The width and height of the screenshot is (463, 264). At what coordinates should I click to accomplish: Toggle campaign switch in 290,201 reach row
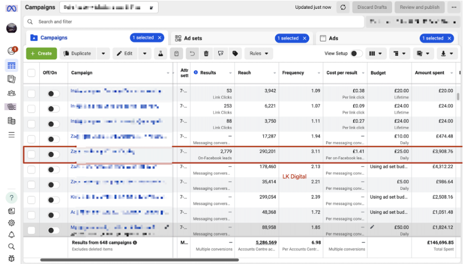pos(53,154)
